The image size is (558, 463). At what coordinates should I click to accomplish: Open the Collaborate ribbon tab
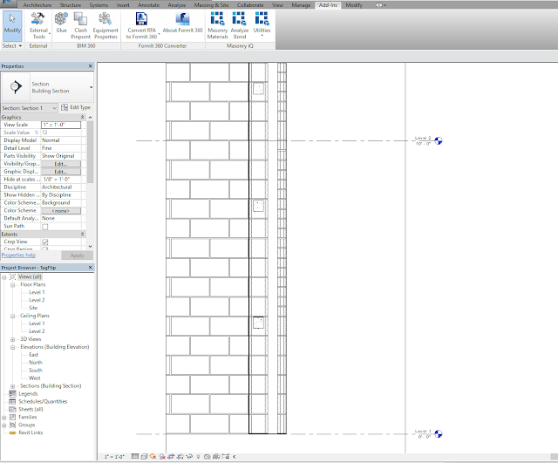pos(250,5)
